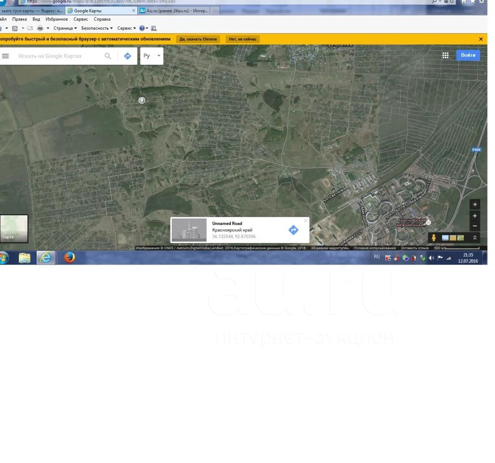Open the Правка menu
Screen dimensions: 495x463
tap(19, 19)
